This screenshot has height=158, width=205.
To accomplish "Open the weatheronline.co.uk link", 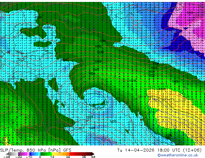I will [x=178, y=155].
